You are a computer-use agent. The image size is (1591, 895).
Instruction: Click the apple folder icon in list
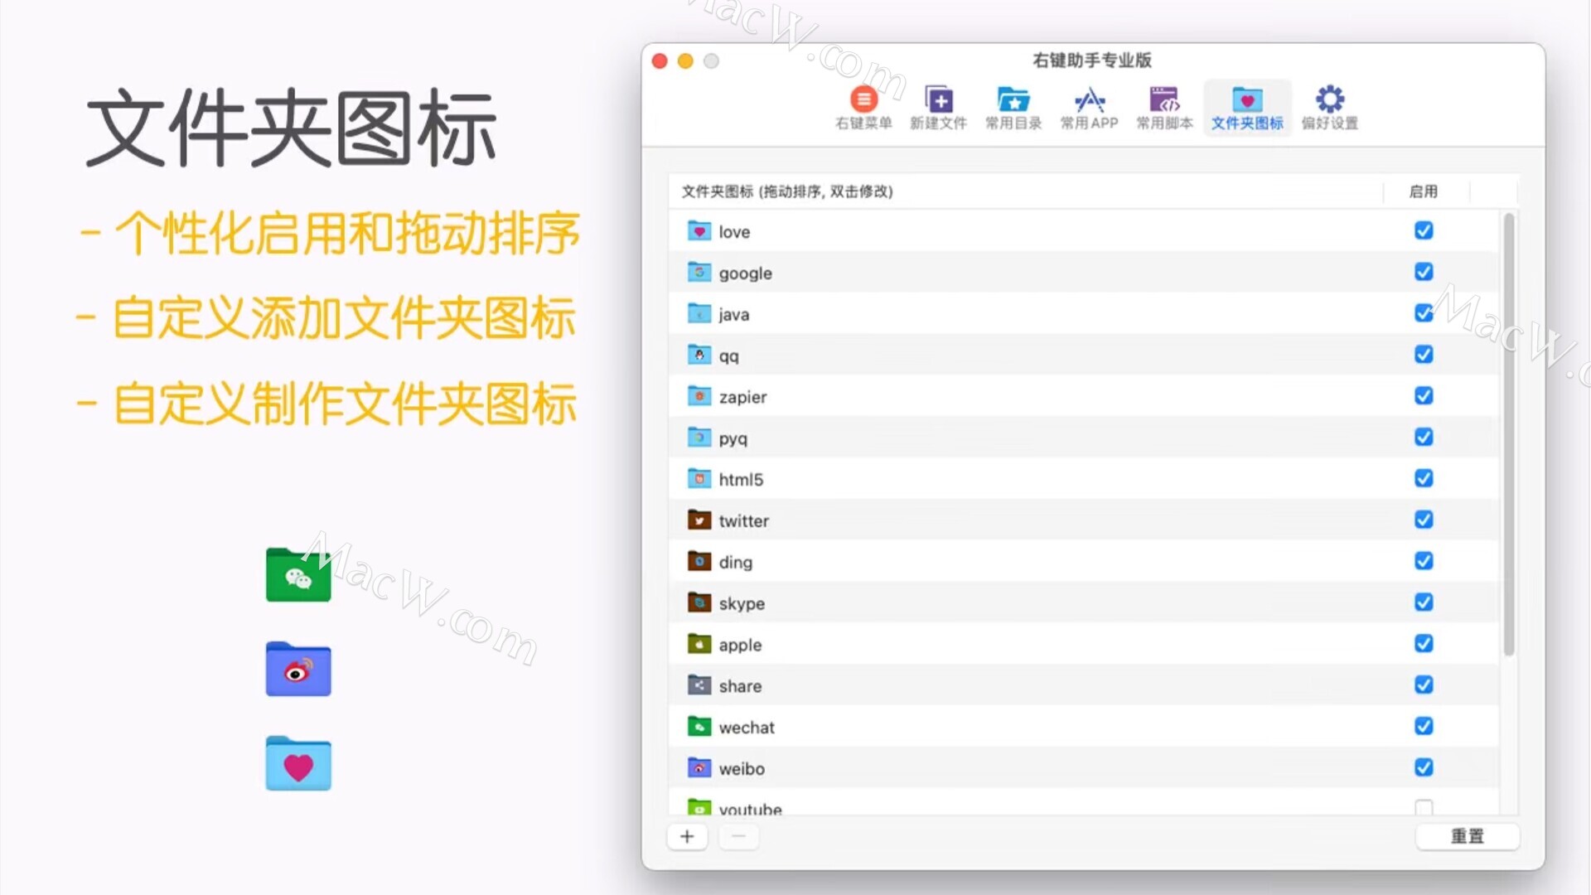[x=699, y=644]
